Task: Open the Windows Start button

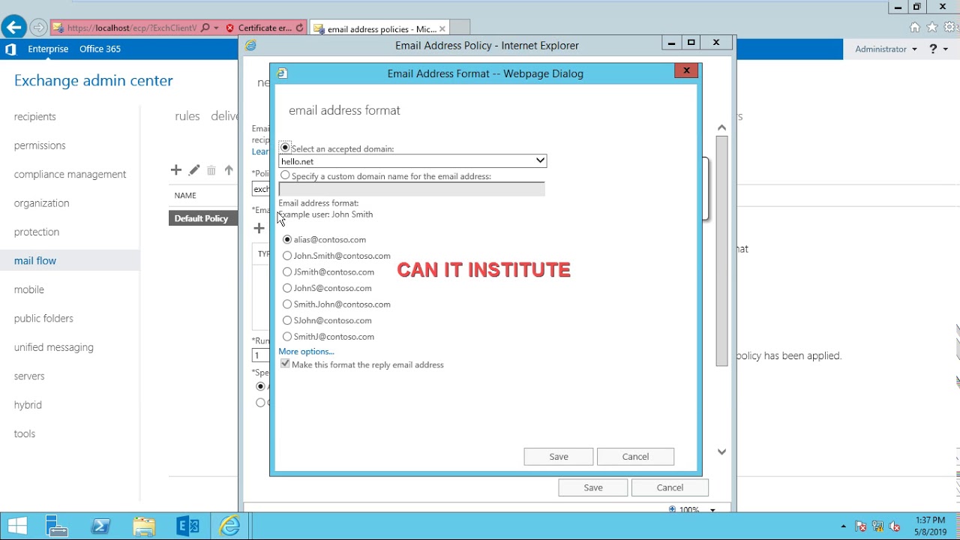Action: (17, 526)
